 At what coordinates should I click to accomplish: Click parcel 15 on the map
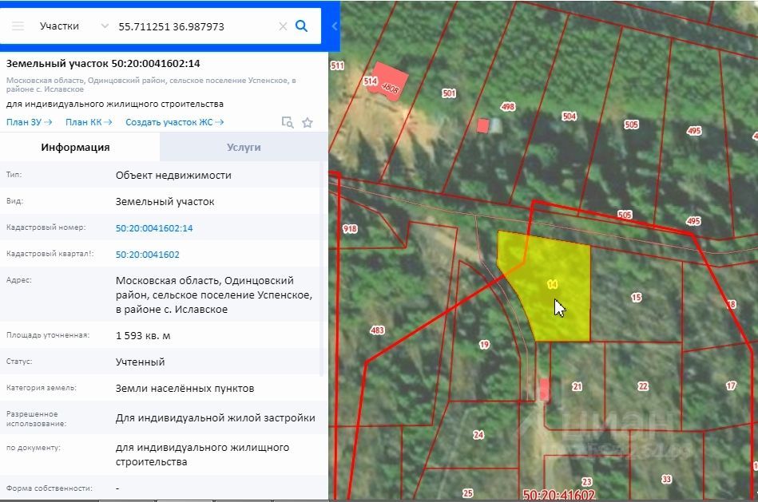(636, 298)
